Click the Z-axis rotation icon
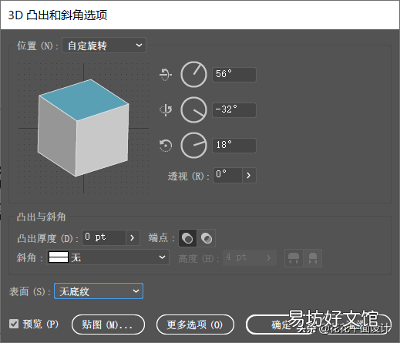400x343 pixels. click(166, 146)
